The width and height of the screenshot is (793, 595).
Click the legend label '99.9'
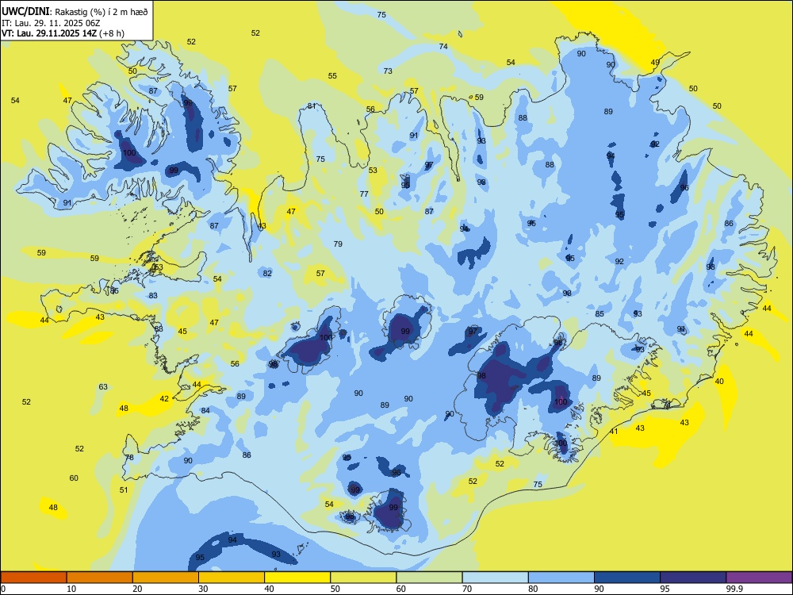tap(734, 589)
